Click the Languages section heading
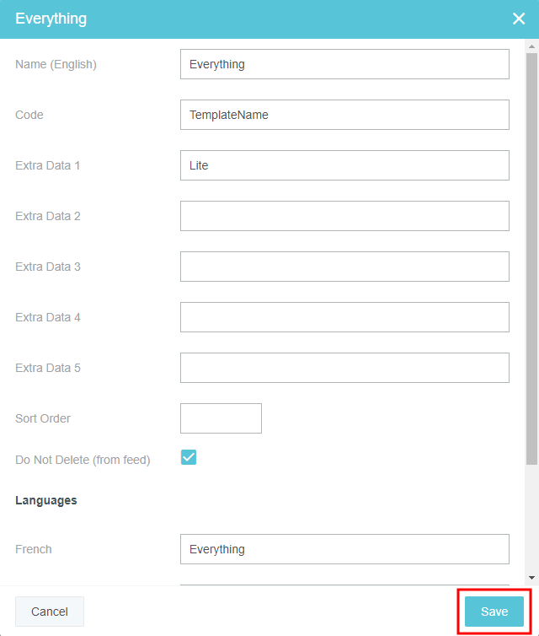Screen dimensions: 539x636 [46, 500]
